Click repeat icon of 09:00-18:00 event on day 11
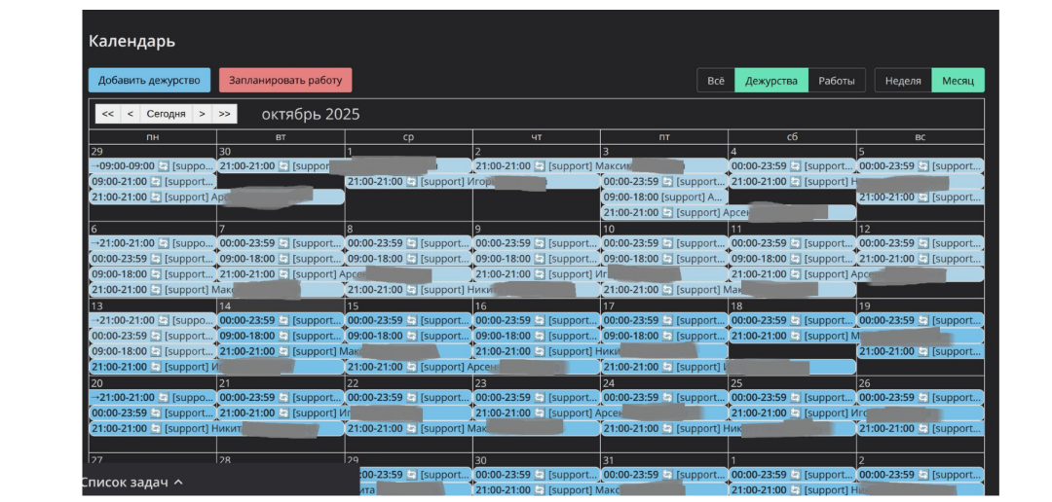 tap(796, 259)
